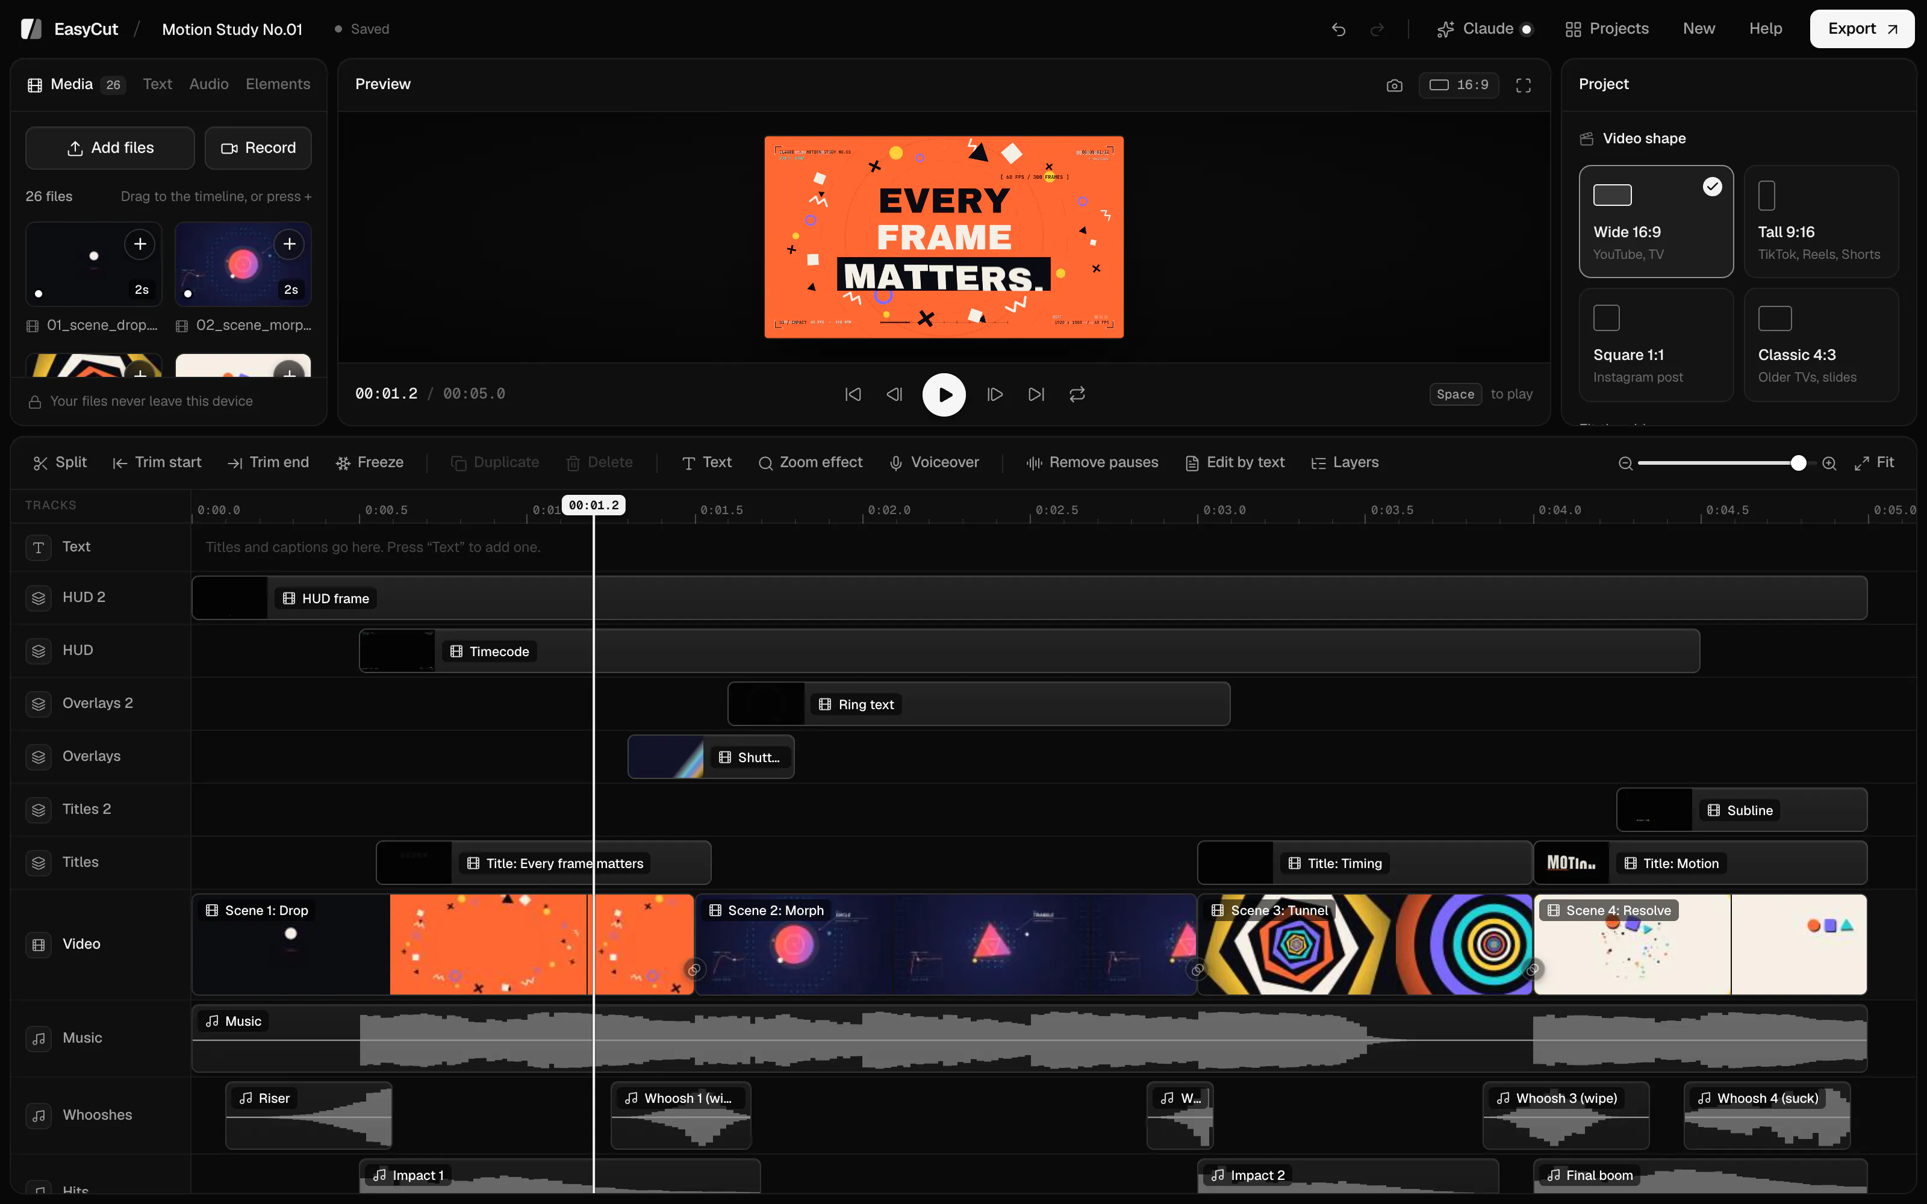Add 01_scene_drop clip with plus icon
Screen dimensions: 1927x1204
140,244
